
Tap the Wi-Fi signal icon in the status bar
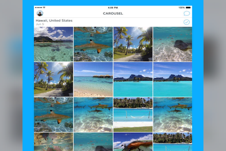coord(44,7)
